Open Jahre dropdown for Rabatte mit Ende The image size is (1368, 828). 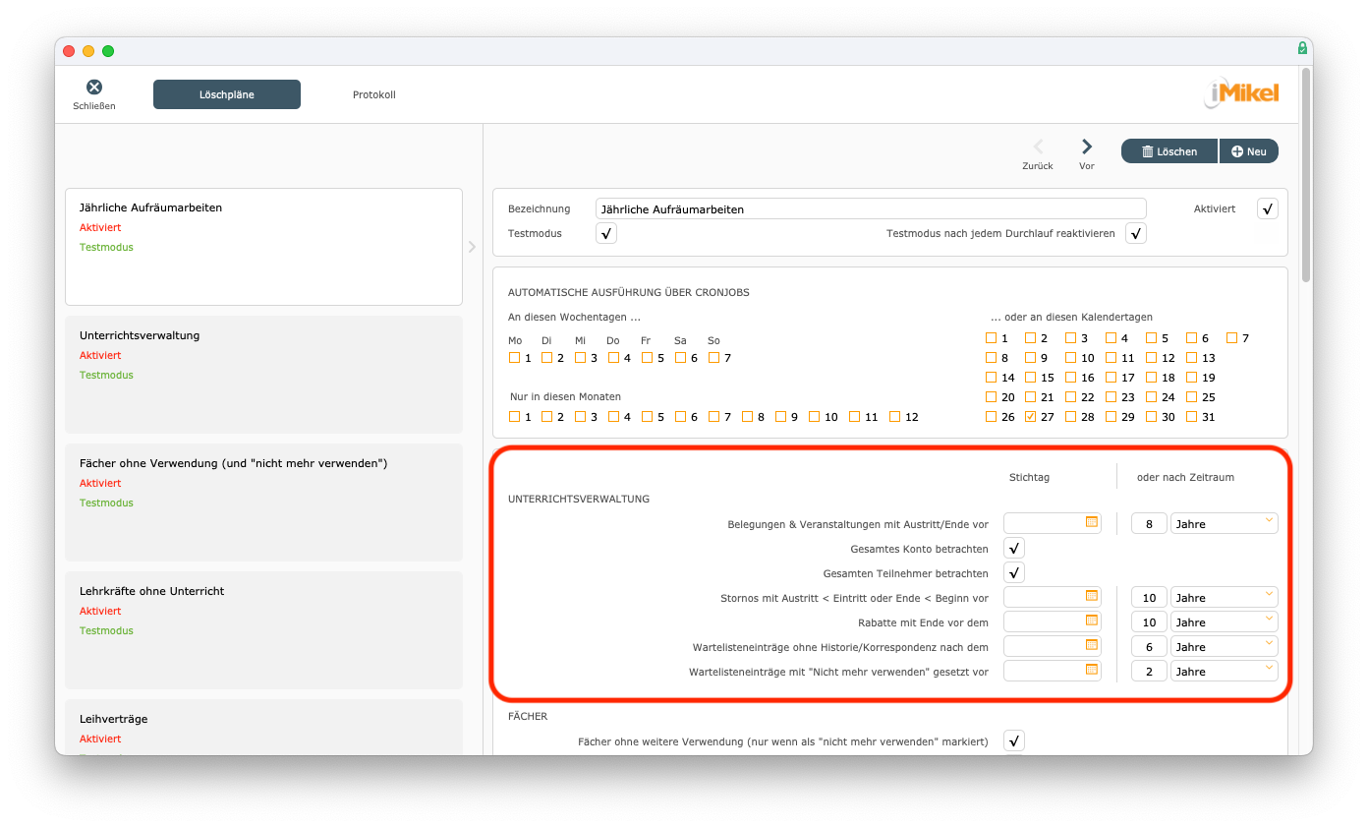coord(1224,621)
